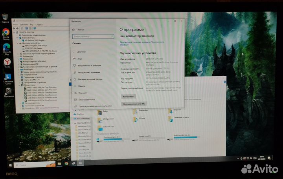This screenshot has height=179, width=283.
Task: Select the РАБОЧАЯ ФЛЕШКА removable drive
Action: tap(183, 137)
